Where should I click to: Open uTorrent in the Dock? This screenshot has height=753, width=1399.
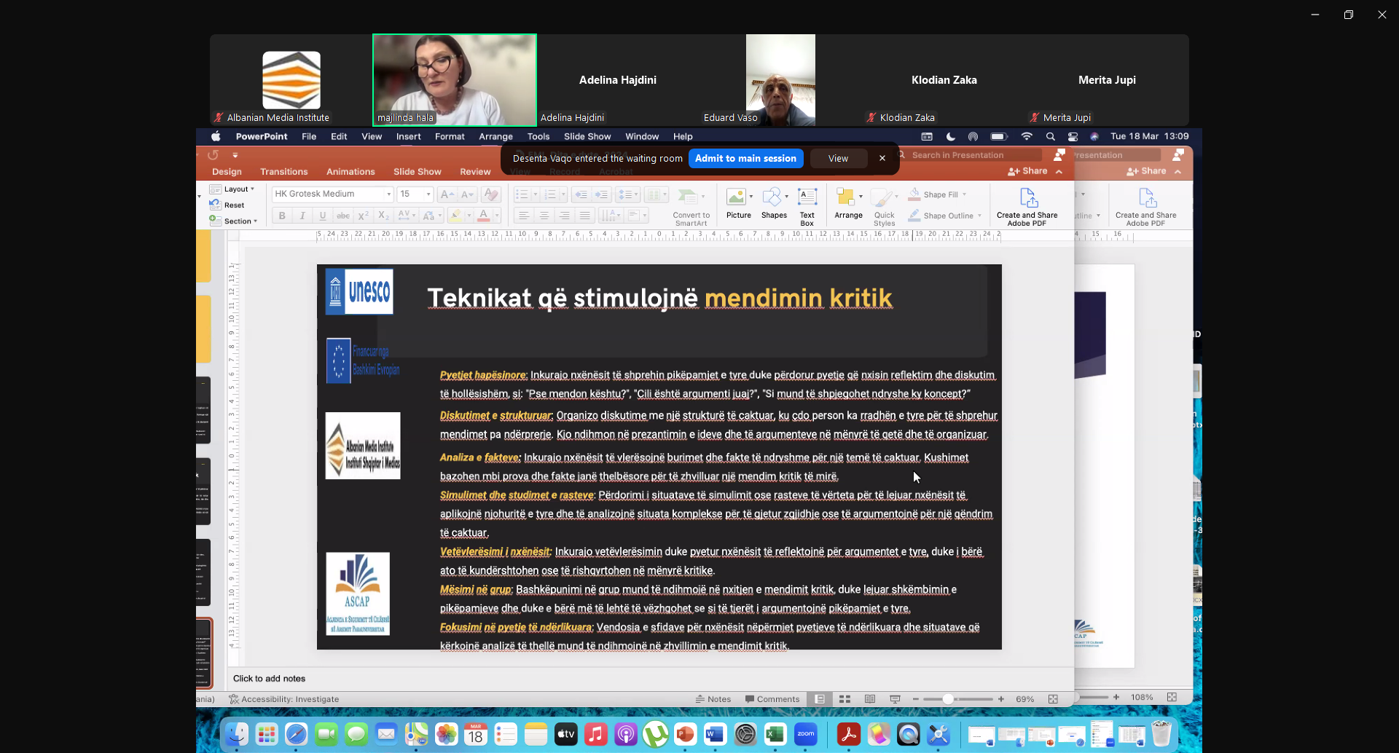655,734
